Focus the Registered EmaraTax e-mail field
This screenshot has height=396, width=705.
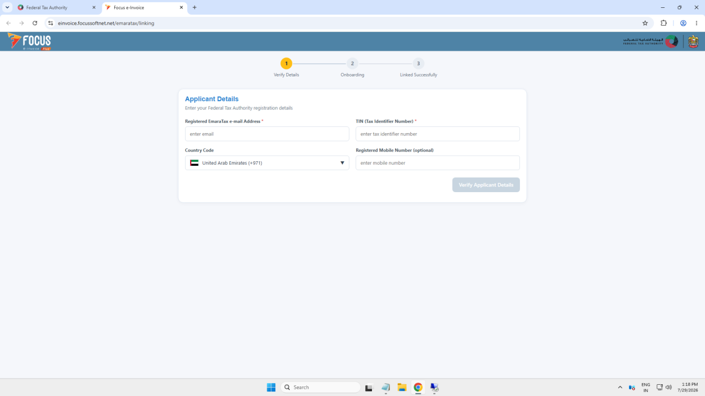(x=267, y=134)
